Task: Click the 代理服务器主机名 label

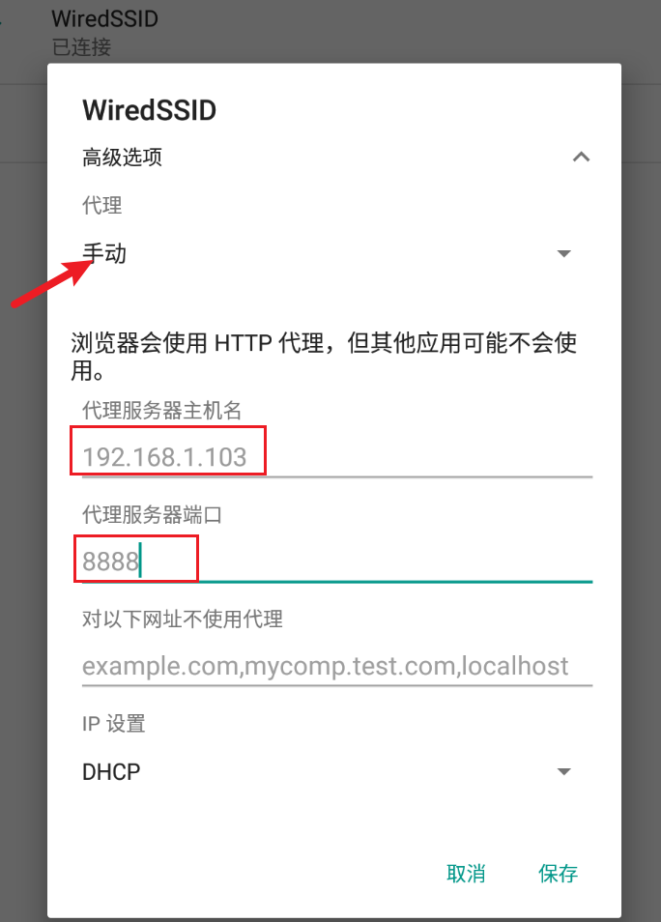Action: [x=161, y=410]
